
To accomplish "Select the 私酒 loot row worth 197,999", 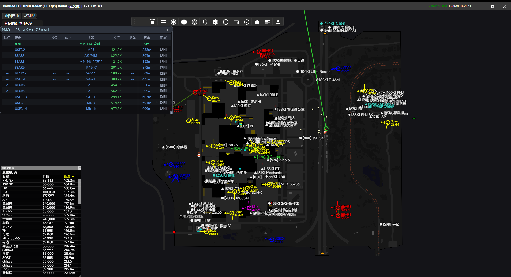I will 40,196.
